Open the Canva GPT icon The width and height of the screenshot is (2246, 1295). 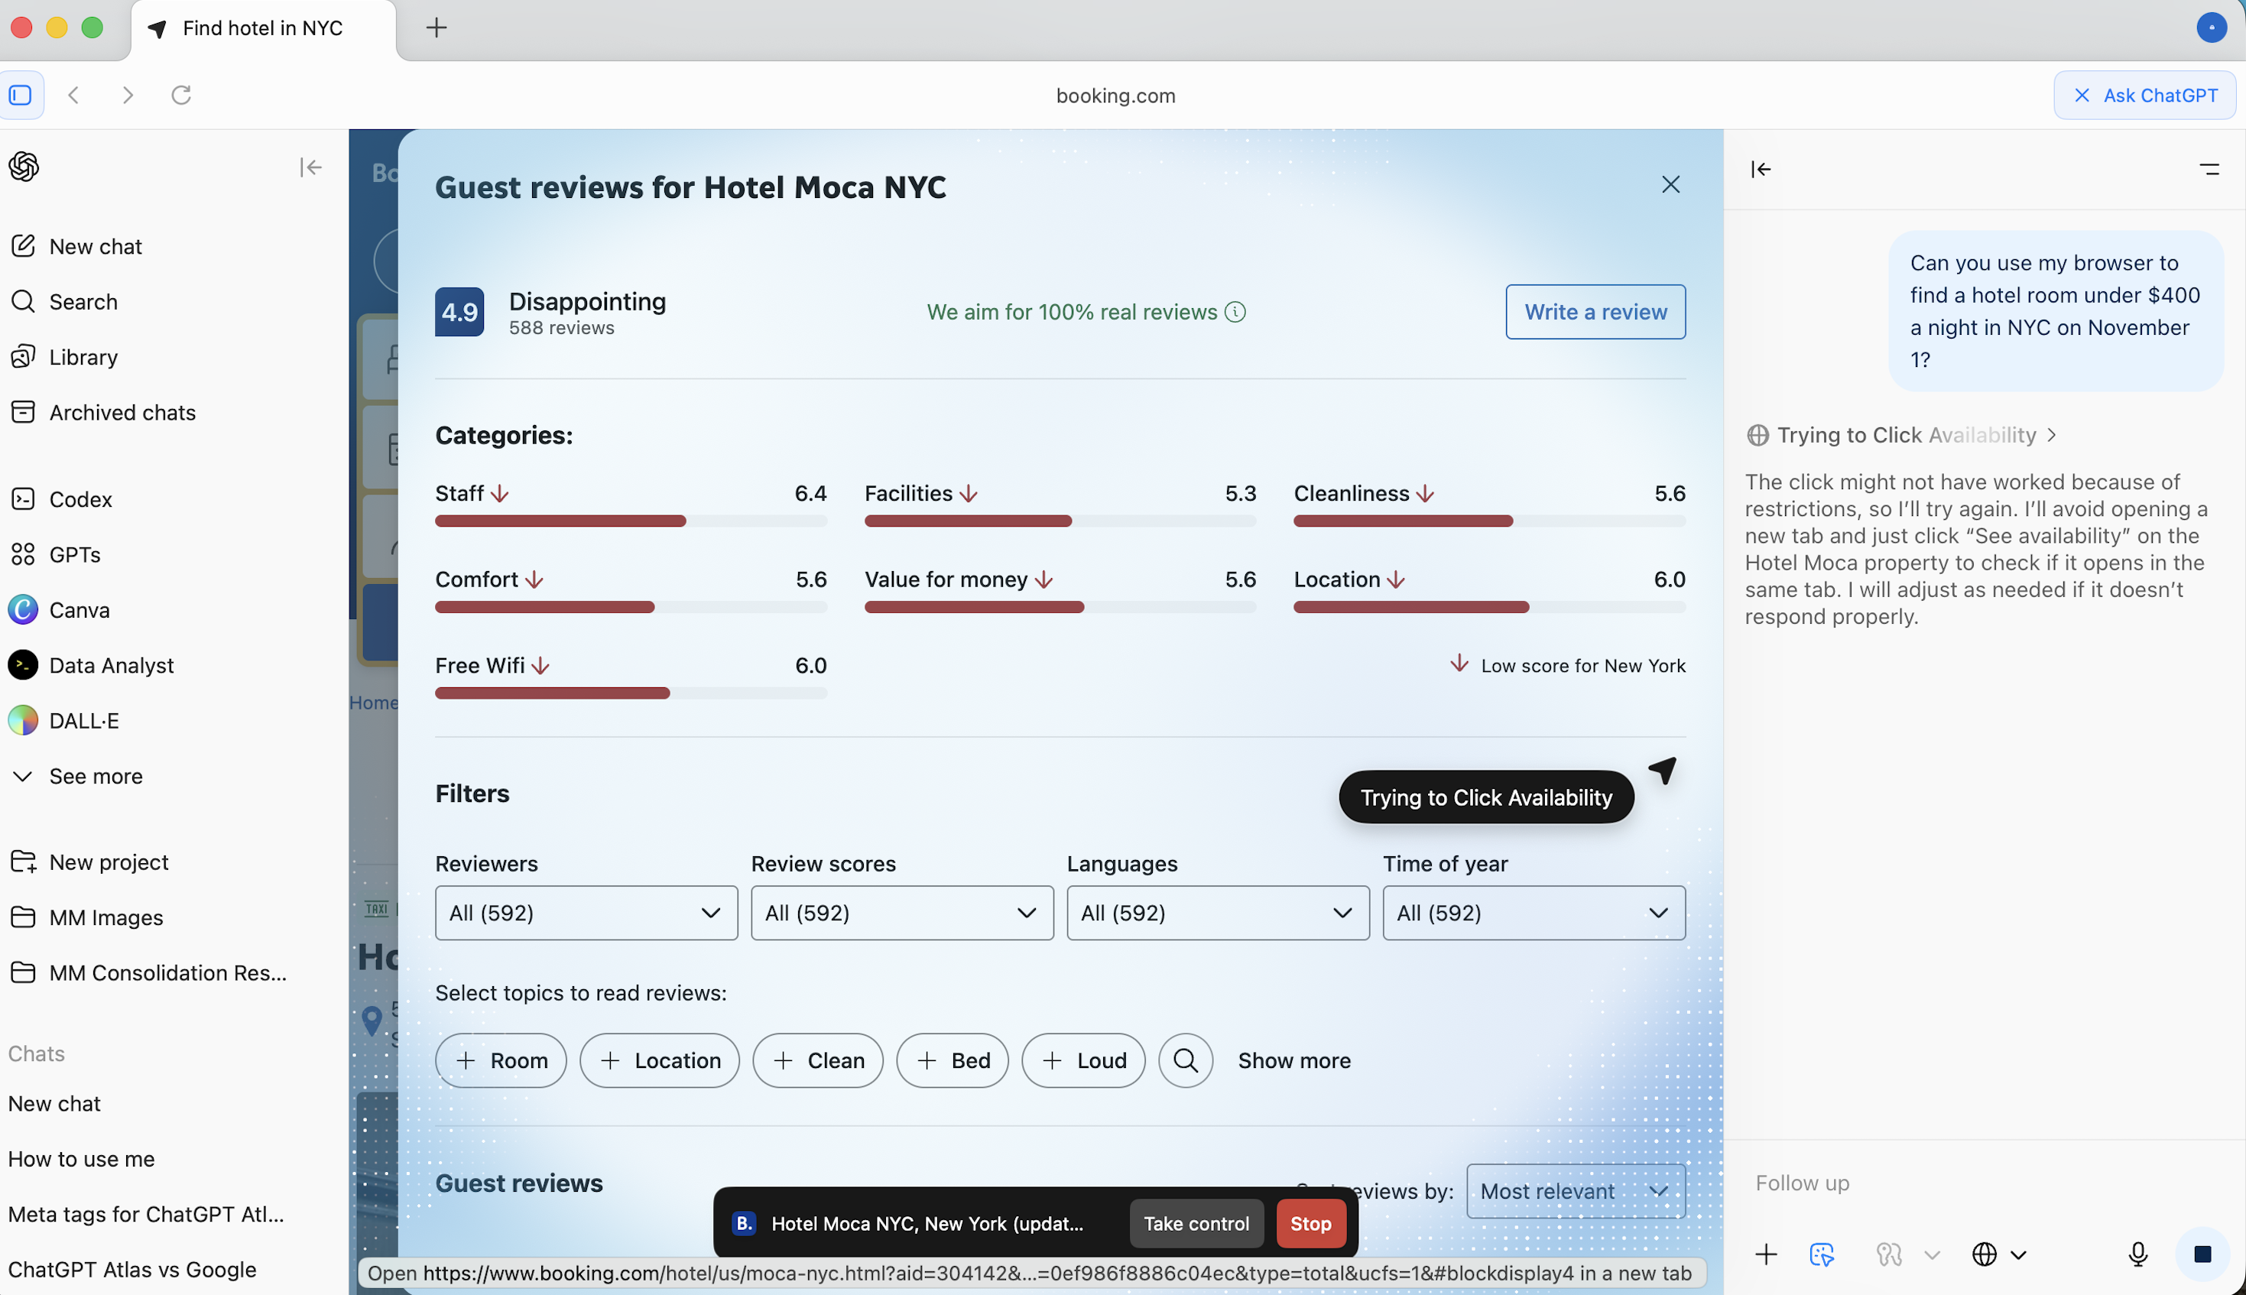[23, 610]
